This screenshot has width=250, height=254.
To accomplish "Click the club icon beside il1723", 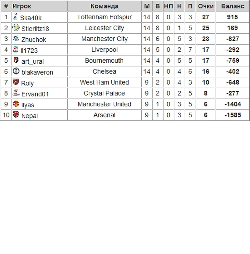I will click(x=15, y=50).
